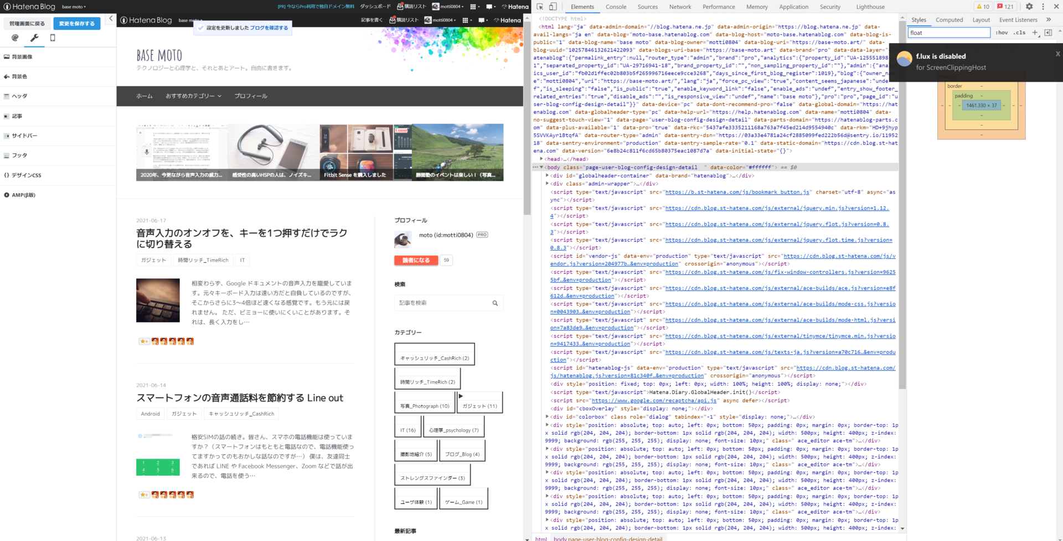Expand the ヘッダ settings section

click(58, 96)
